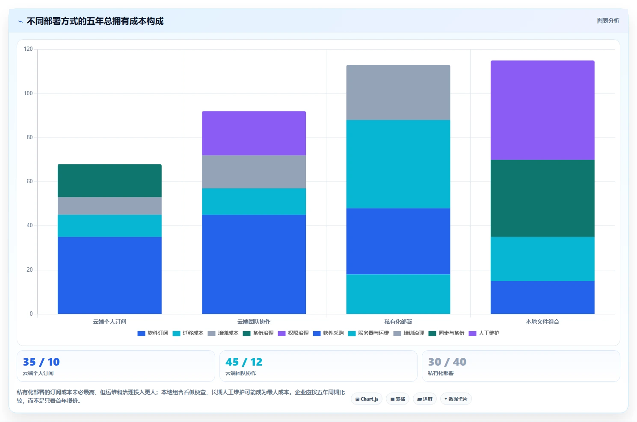Toggle the 迁移成本 legend item
The image size is (637, 422).
(188, 333)
